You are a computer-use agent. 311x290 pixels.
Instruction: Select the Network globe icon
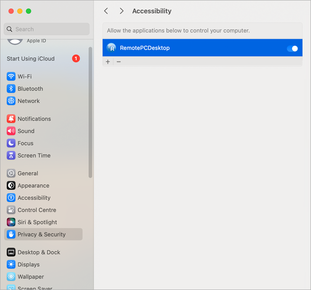(11, 101)
